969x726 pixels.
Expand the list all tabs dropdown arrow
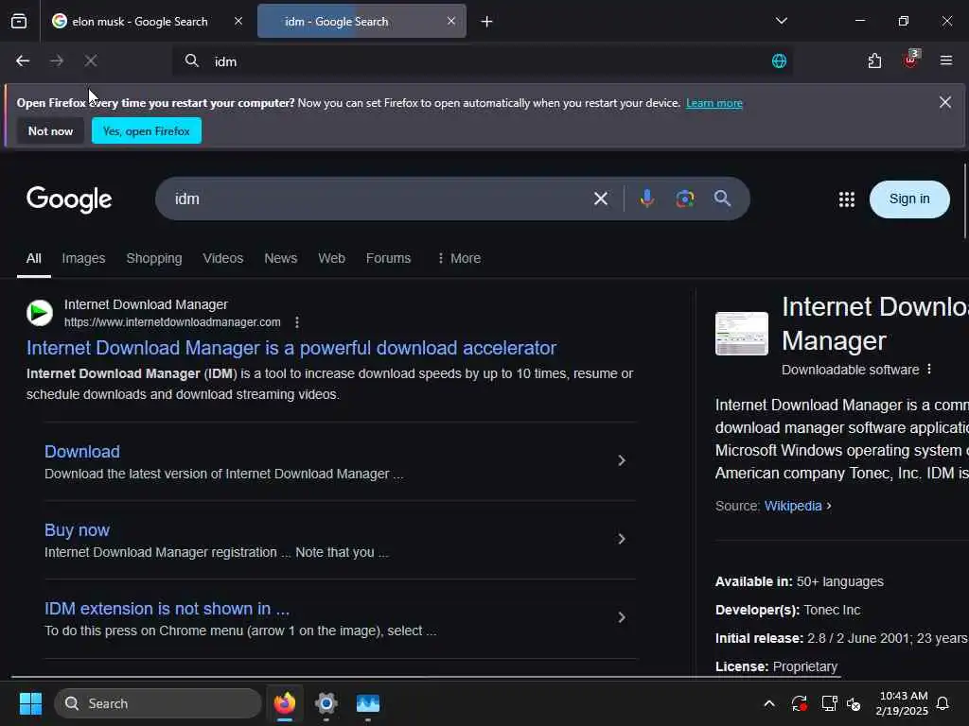782,21
